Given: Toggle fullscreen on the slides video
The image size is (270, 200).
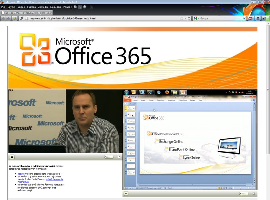Looking at the screenshot, I should (x=253, y=194).
